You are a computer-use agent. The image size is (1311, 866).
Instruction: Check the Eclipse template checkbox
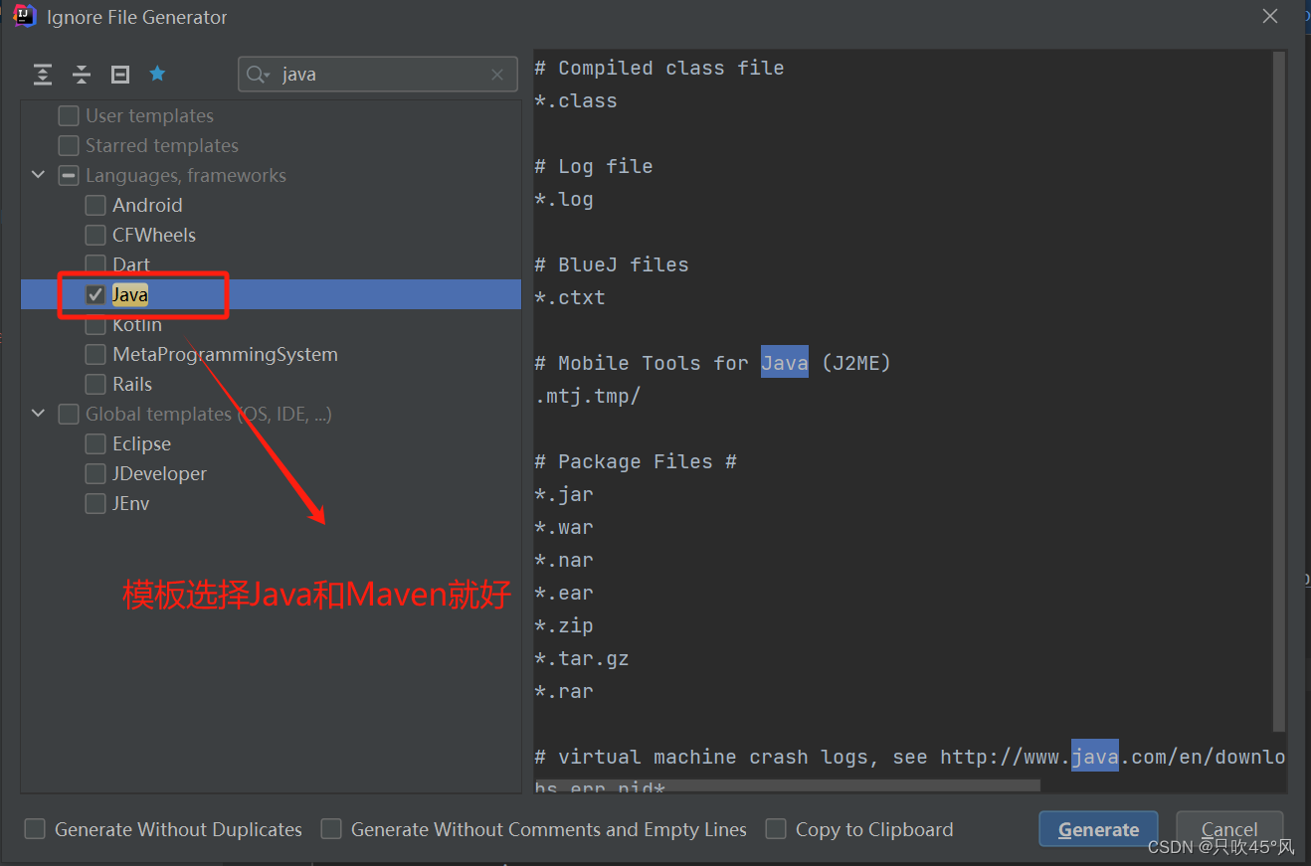point(95,444)
